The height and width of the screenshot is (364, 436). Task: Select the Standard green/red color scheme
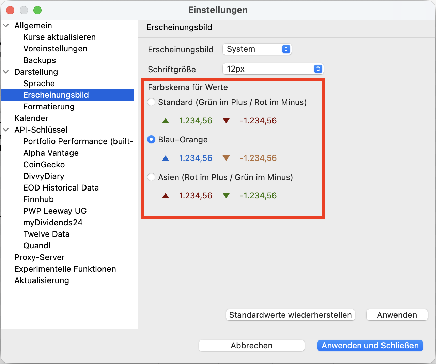[151, 102]
